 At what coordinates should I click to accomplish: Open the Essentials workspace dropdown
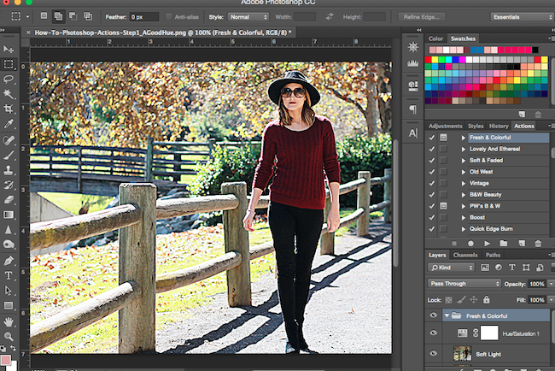click(x=520, y=16)
